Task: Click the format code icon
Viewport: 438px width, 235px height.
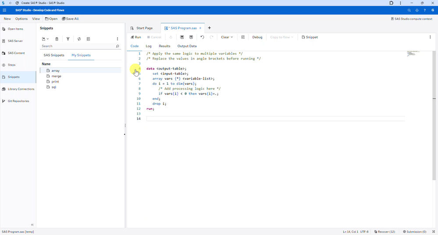Action: (243, 37)
